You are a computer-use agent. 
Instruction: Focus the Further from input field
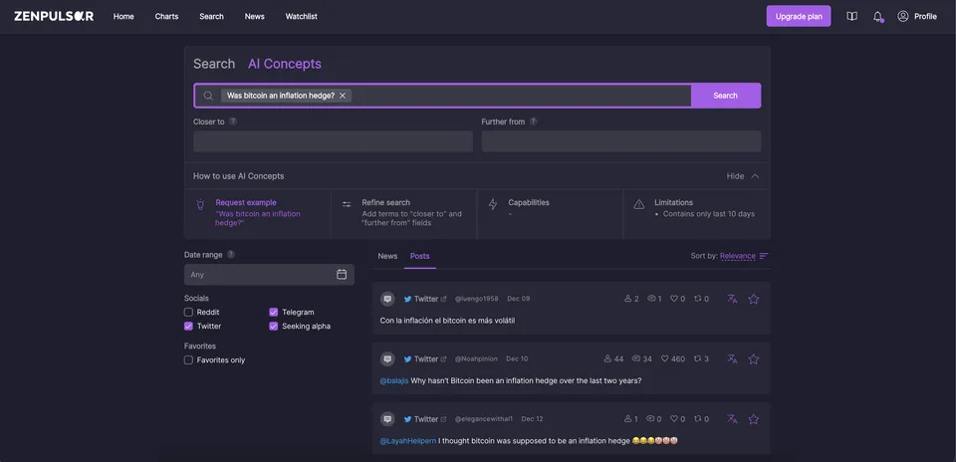tap(621, 141)
